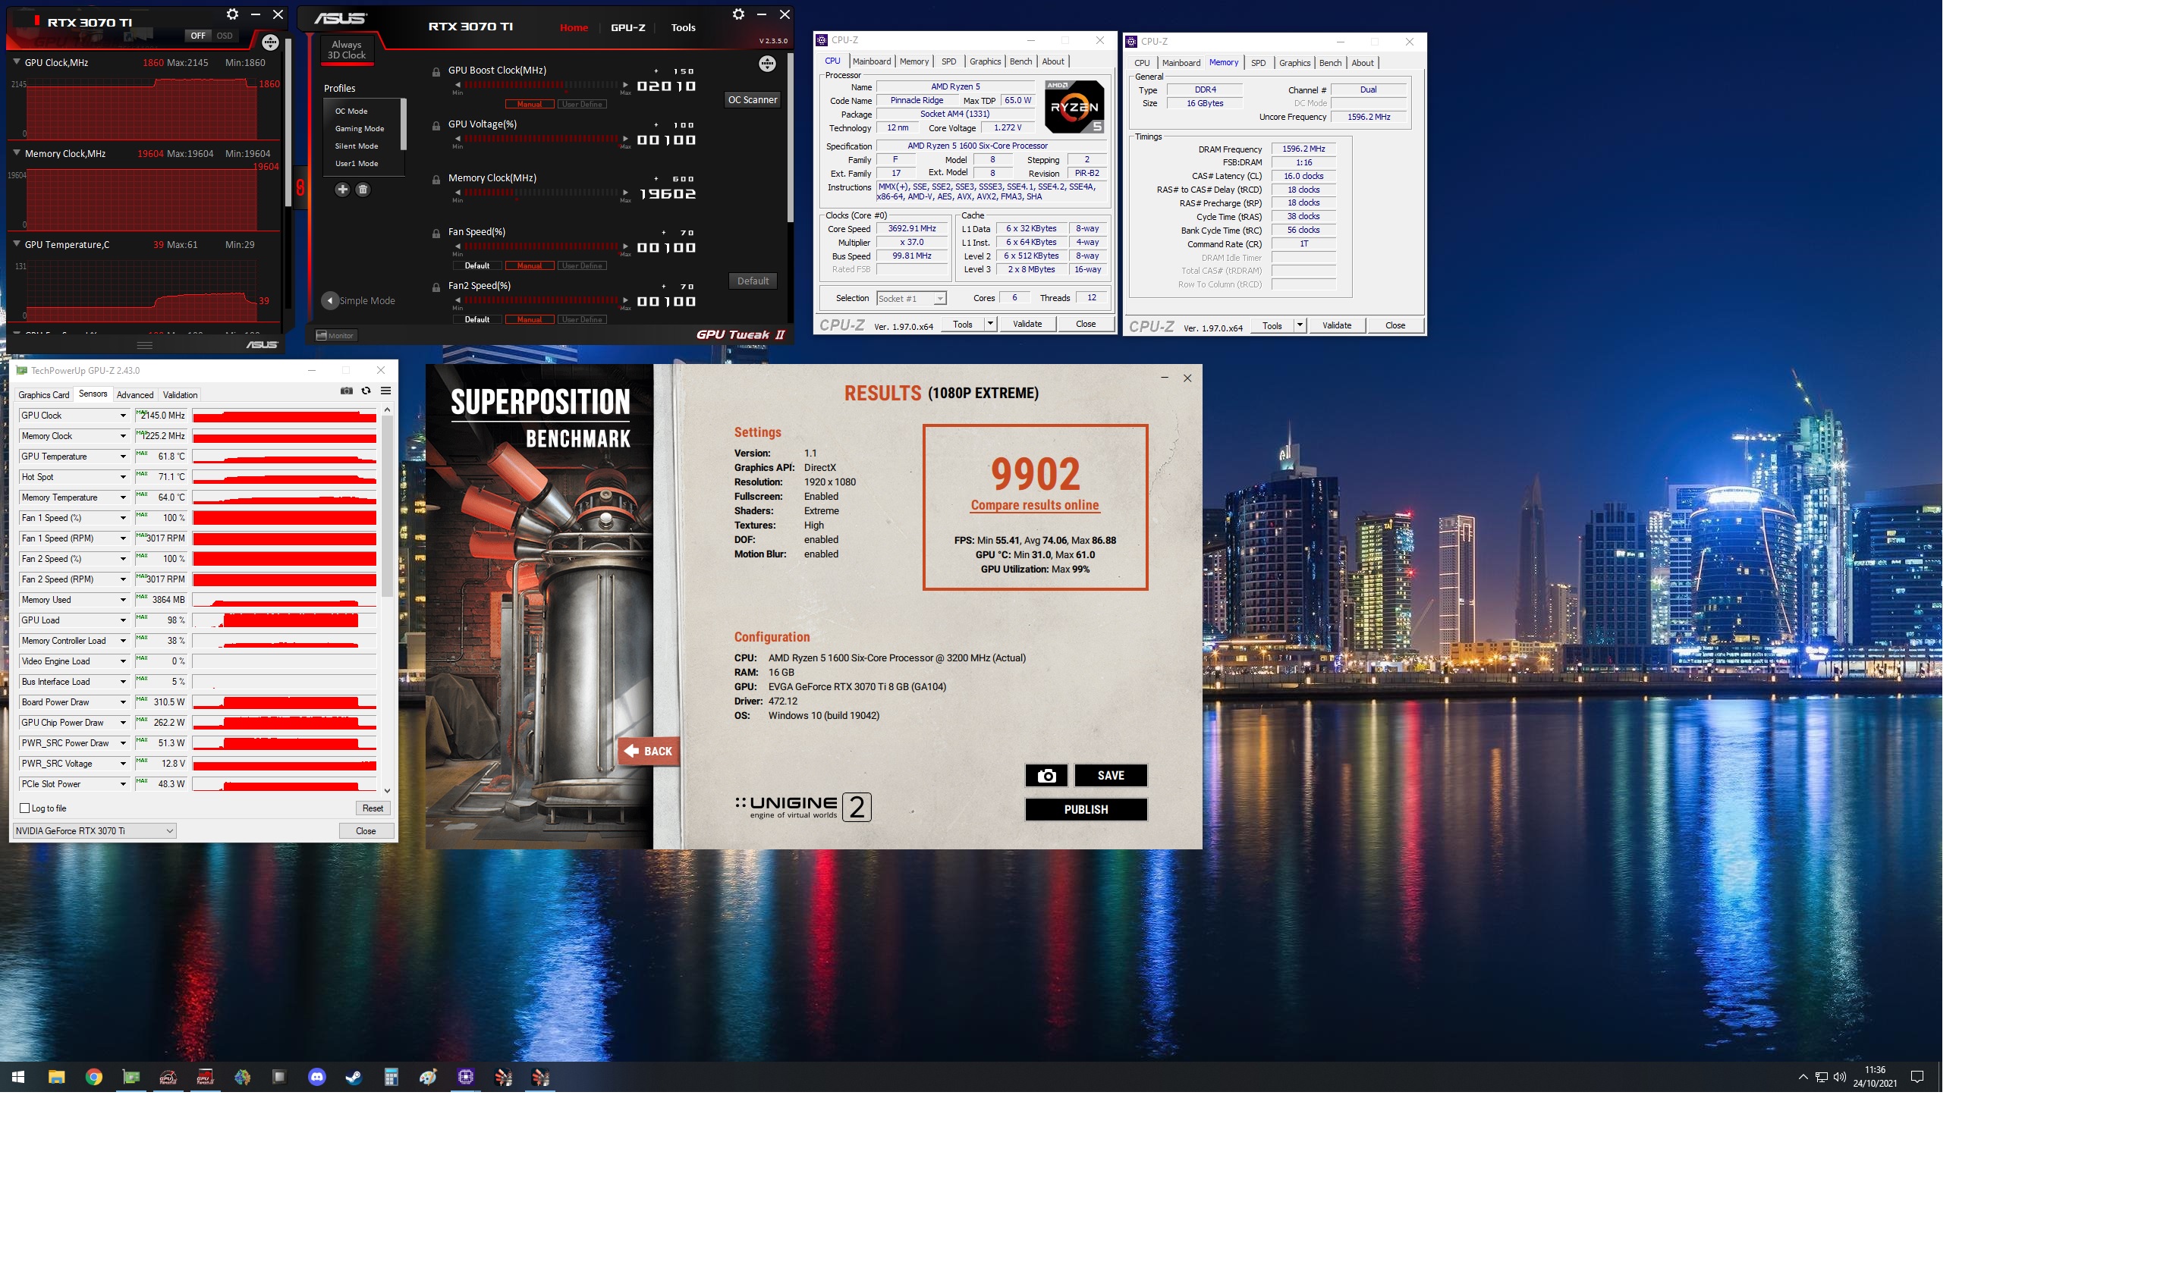The image size is (2176, 1271).
Task: Refresh GPU-Z sensors with refresh icon
Action: coord(366,391)
